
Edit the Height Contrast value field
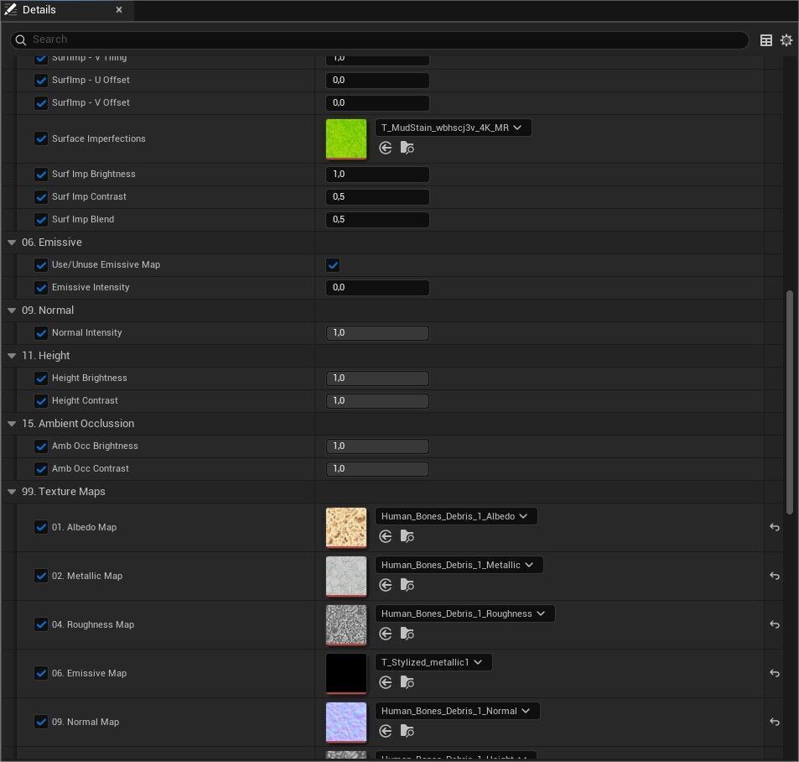[377, 401]
